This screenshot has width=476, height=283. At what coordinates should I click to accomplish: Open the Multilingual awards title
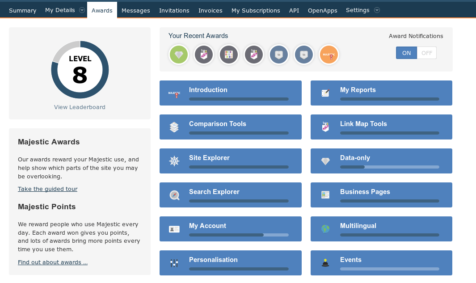coord(358,226)
